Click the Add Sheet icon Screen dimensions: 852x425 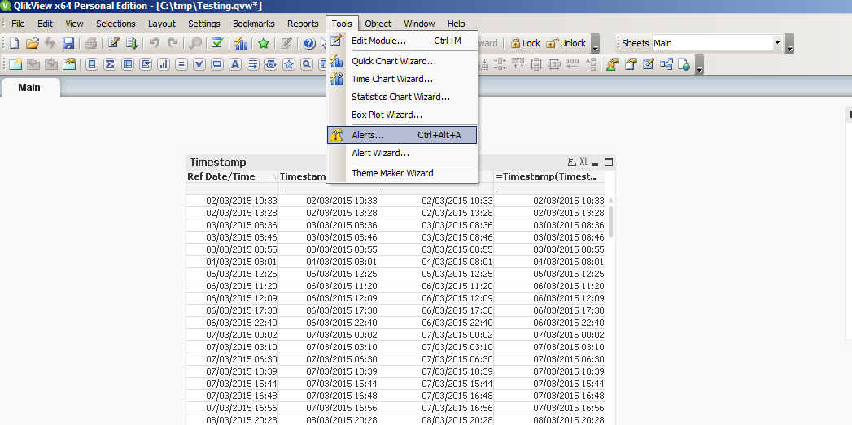pyautogui.click(x=15, y=64)
